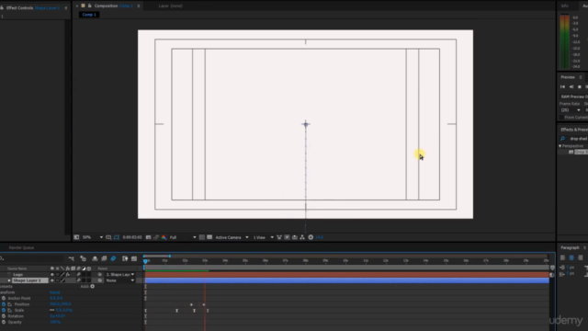Toggle the Frame Blending timeline icon
This screenshot has width=588, height=331.
tap(104, 258)
